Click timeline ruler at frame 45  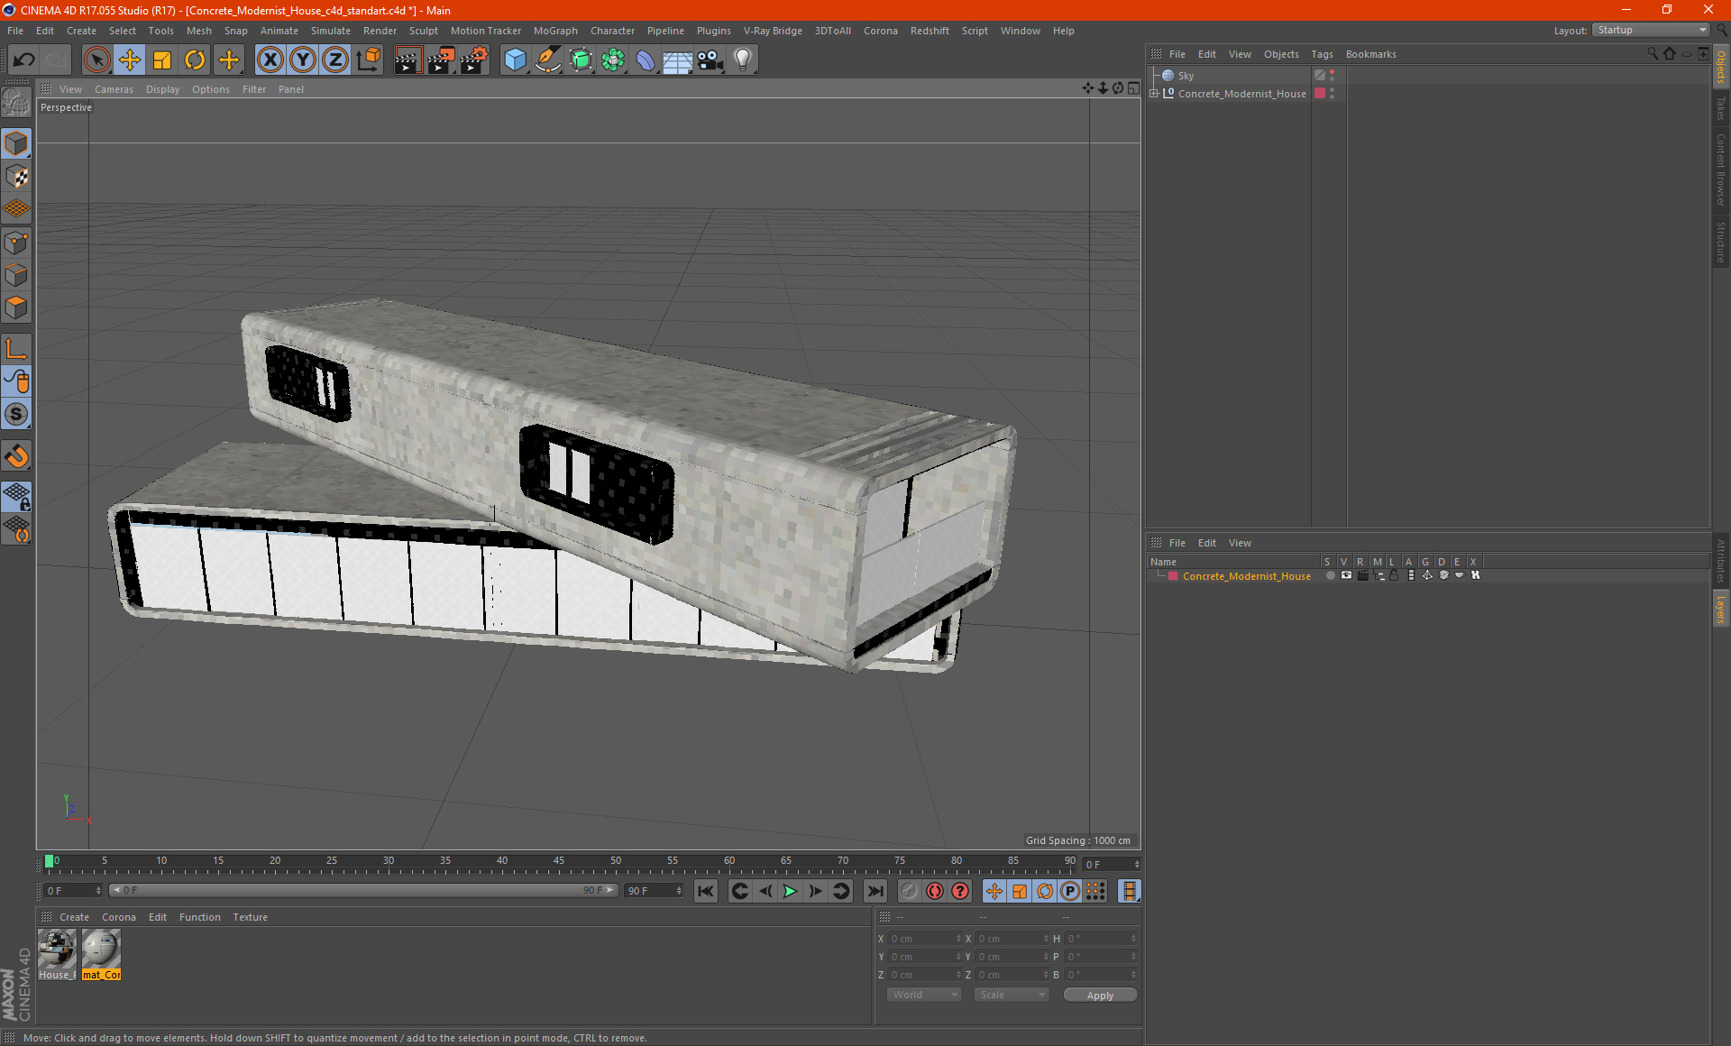[559, 863]
